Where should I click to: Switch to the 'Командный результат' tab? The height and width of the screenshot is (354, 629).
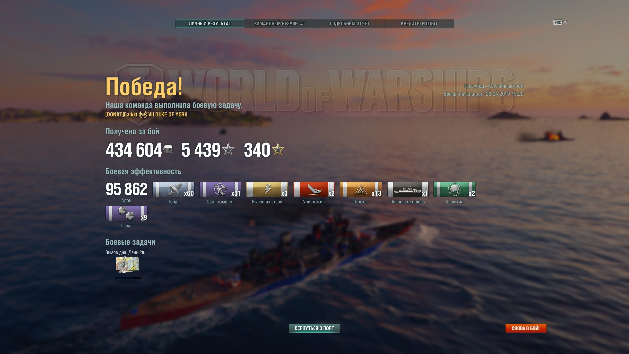coord(280,24)
